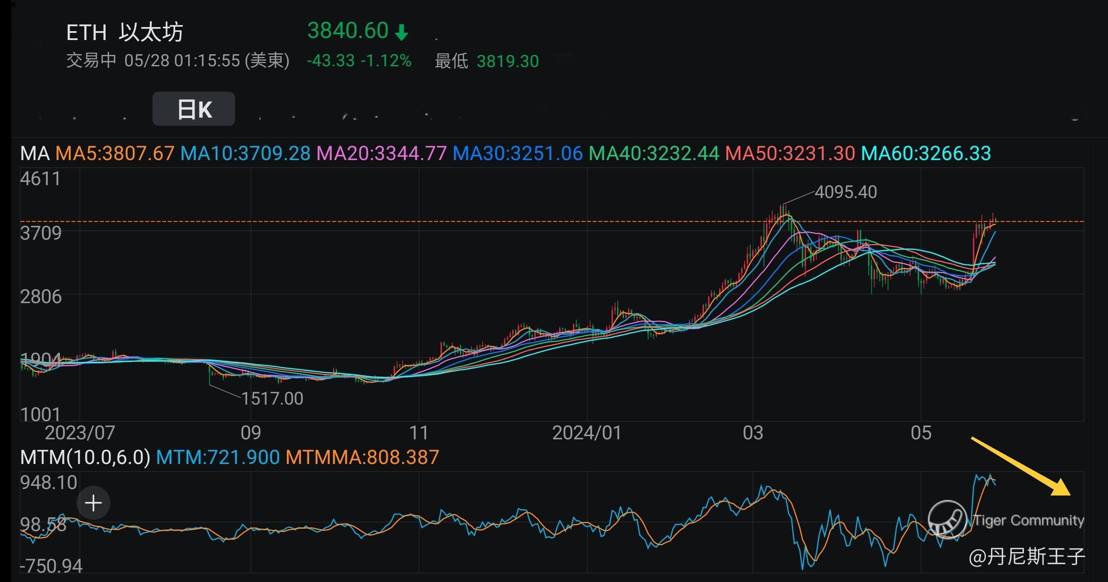Click the MA indicator group label
Viewport: 1108px width, 582px height.
point(35,153)
